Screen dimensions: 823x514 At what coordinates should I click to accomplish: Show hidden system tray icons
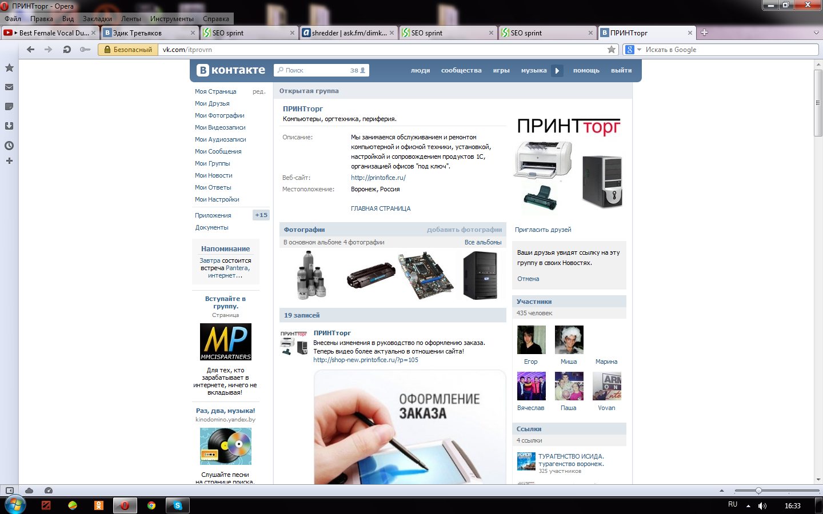pos(748,506)
